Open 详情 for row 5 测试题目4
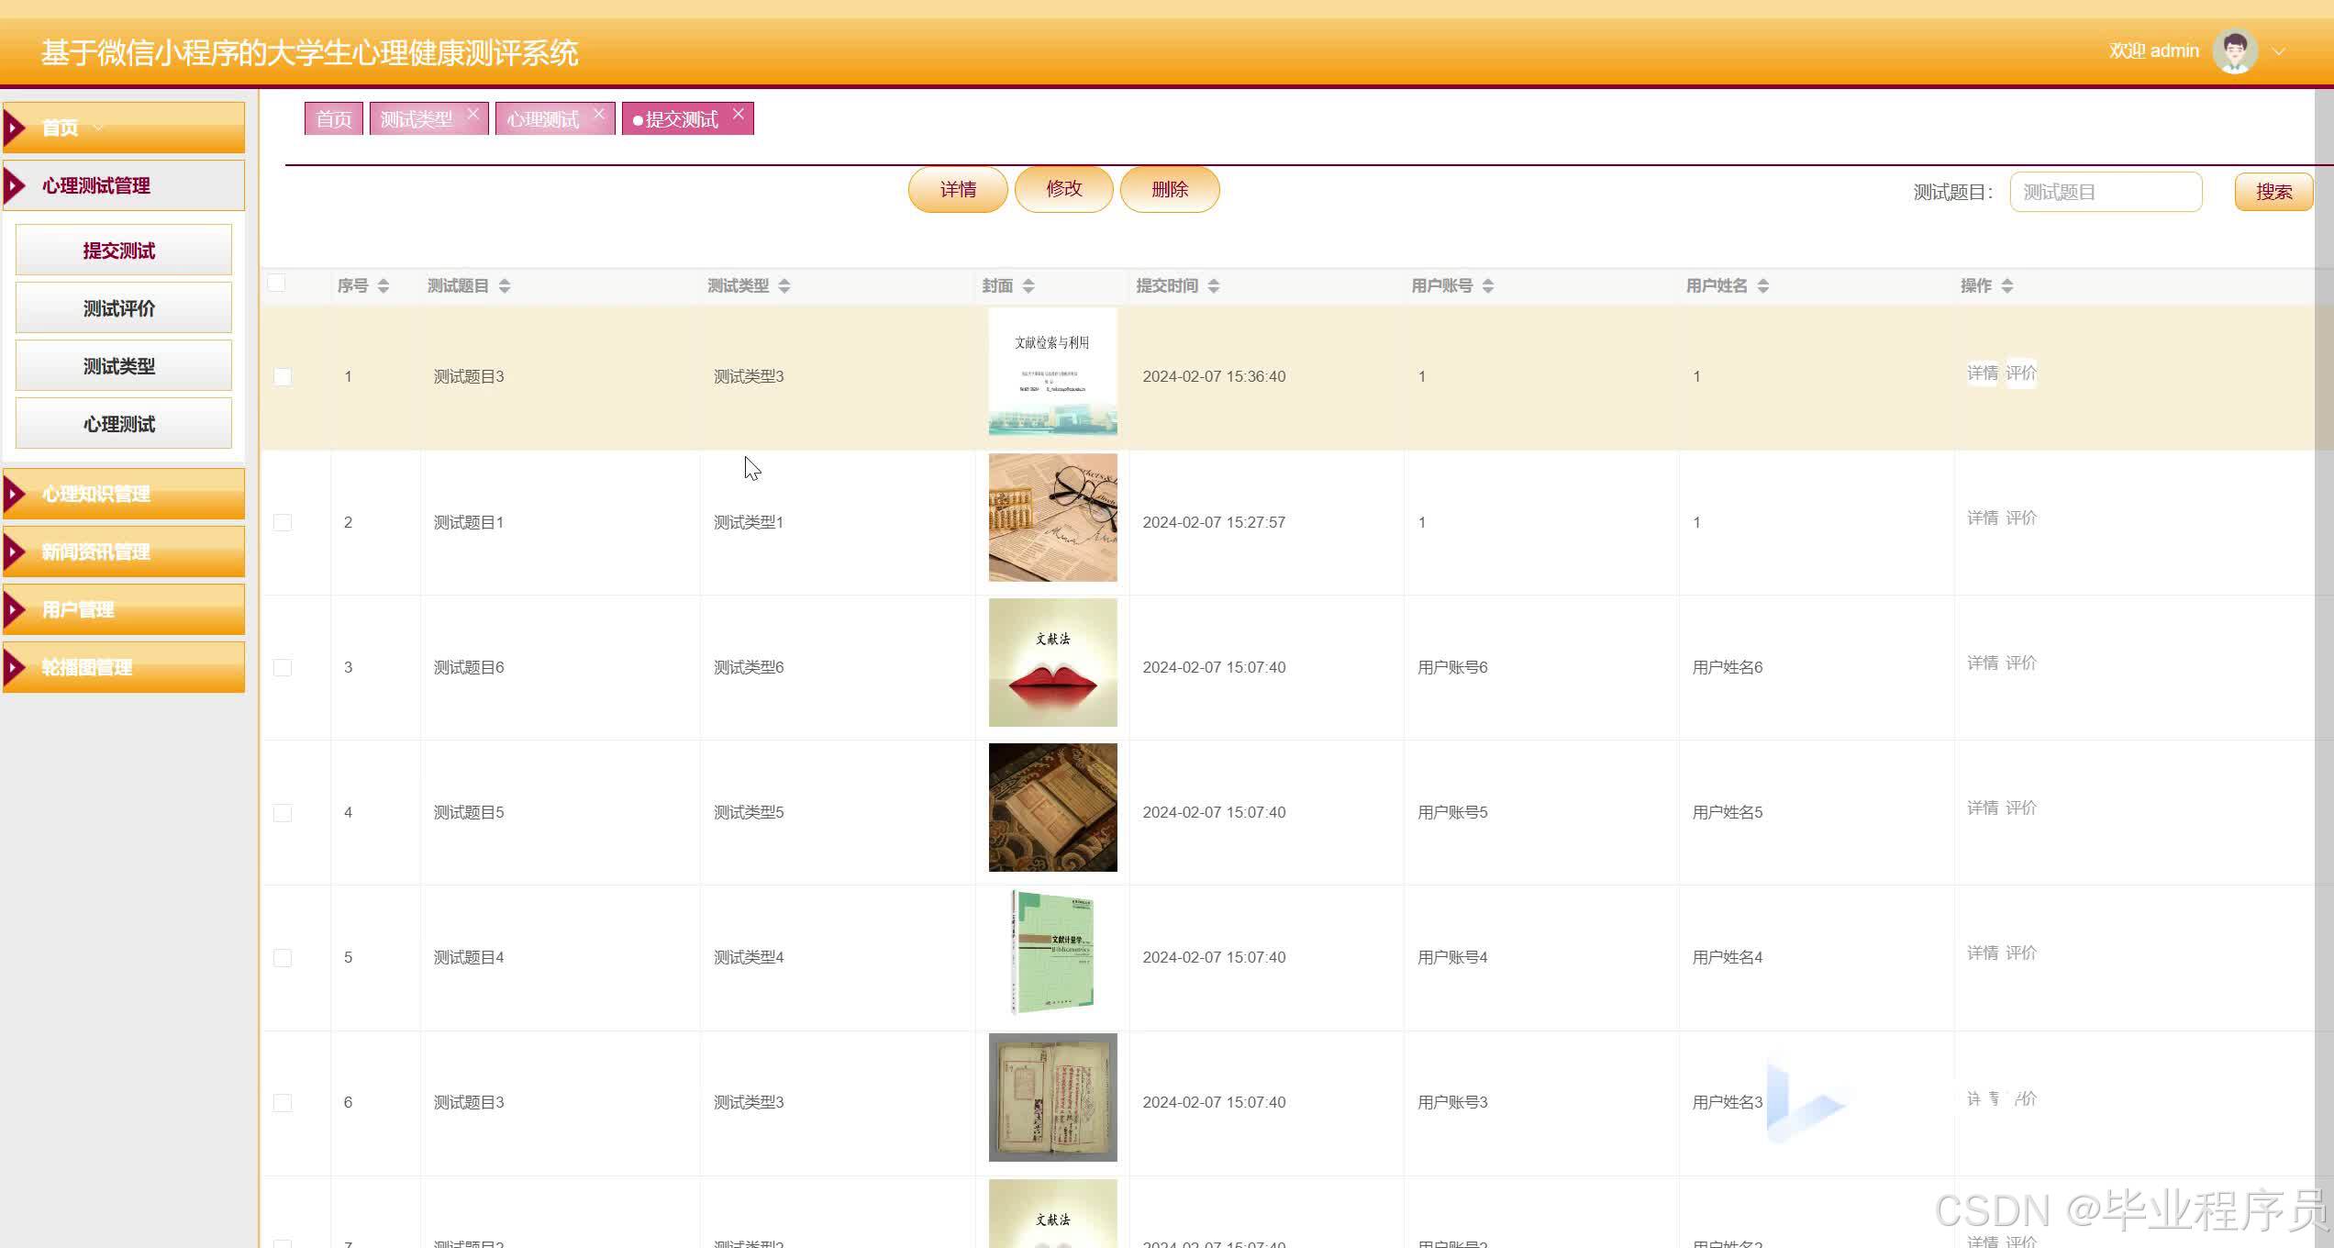Screen dimensions: 2334x1248 tap(1983, 953)
